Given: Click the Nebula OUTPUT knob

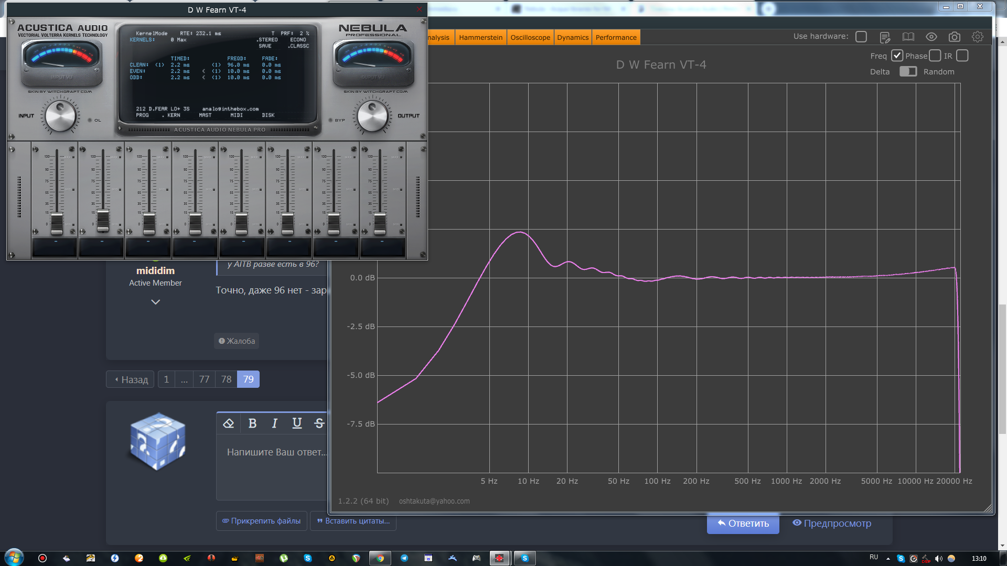Looking at the screenshot, I should point(372,116).
